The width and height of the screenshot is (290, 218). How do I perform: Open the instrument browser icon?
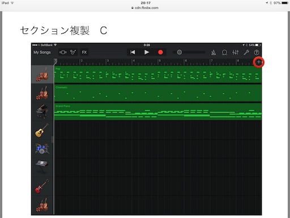[73, 52]
